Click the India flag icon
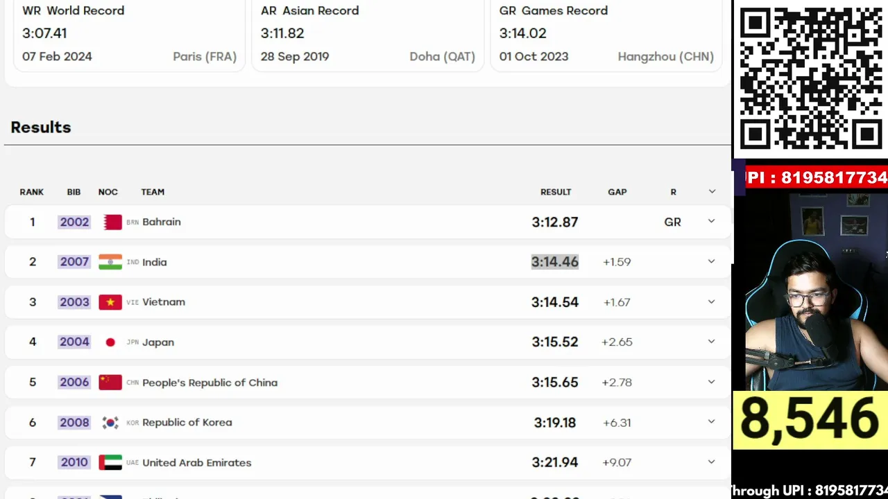This screenshot has width=888, height=499. click(x=110, y=262)
